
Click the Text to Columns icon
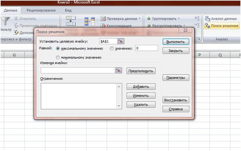click(x=71, y=21)
